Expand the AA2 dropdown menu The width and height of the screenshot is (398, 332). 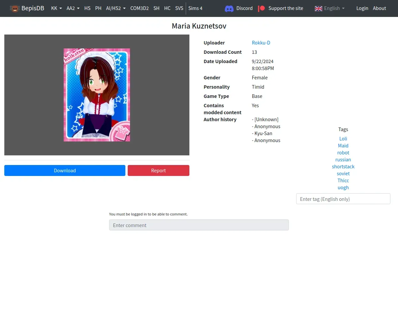click(x=73, y=8)
